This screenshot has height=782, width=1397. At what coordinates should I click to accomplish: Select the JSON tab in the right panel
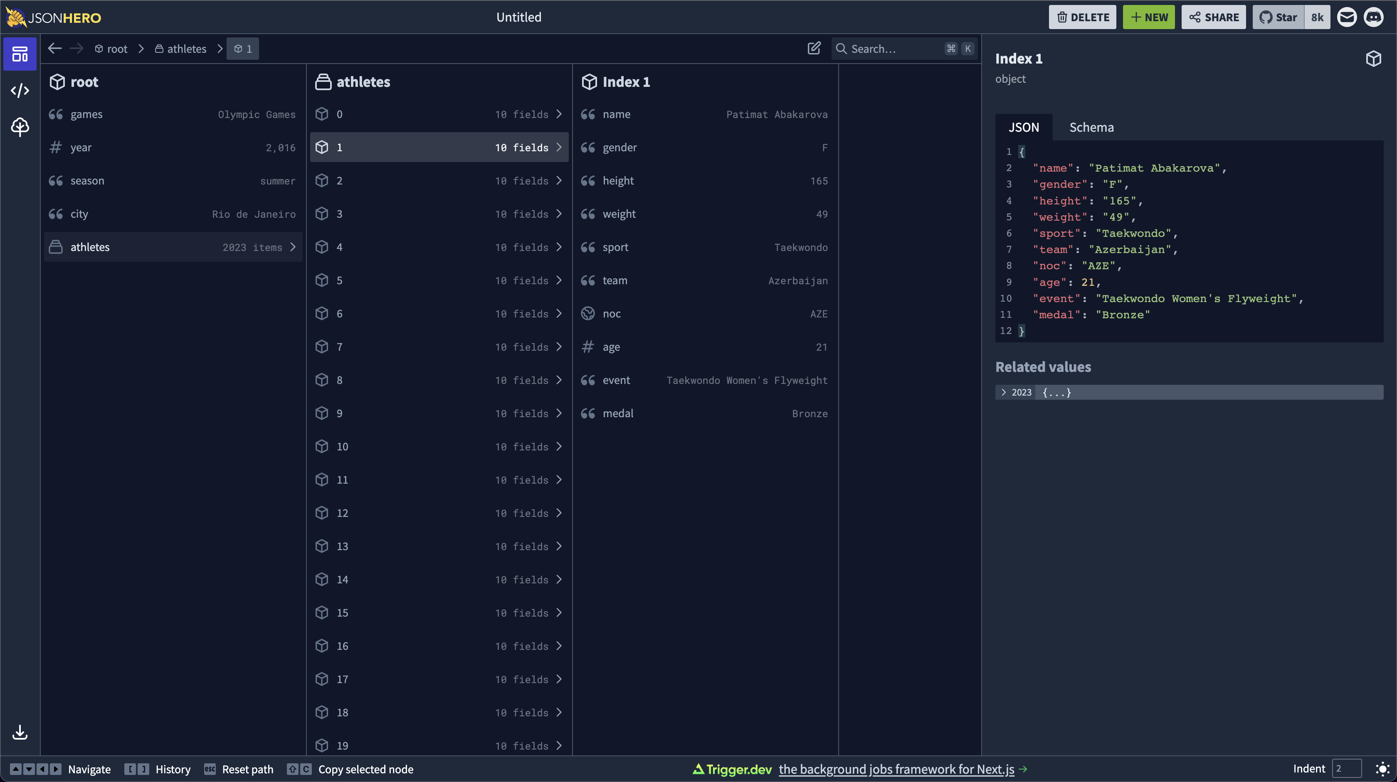pos(1024,127)
